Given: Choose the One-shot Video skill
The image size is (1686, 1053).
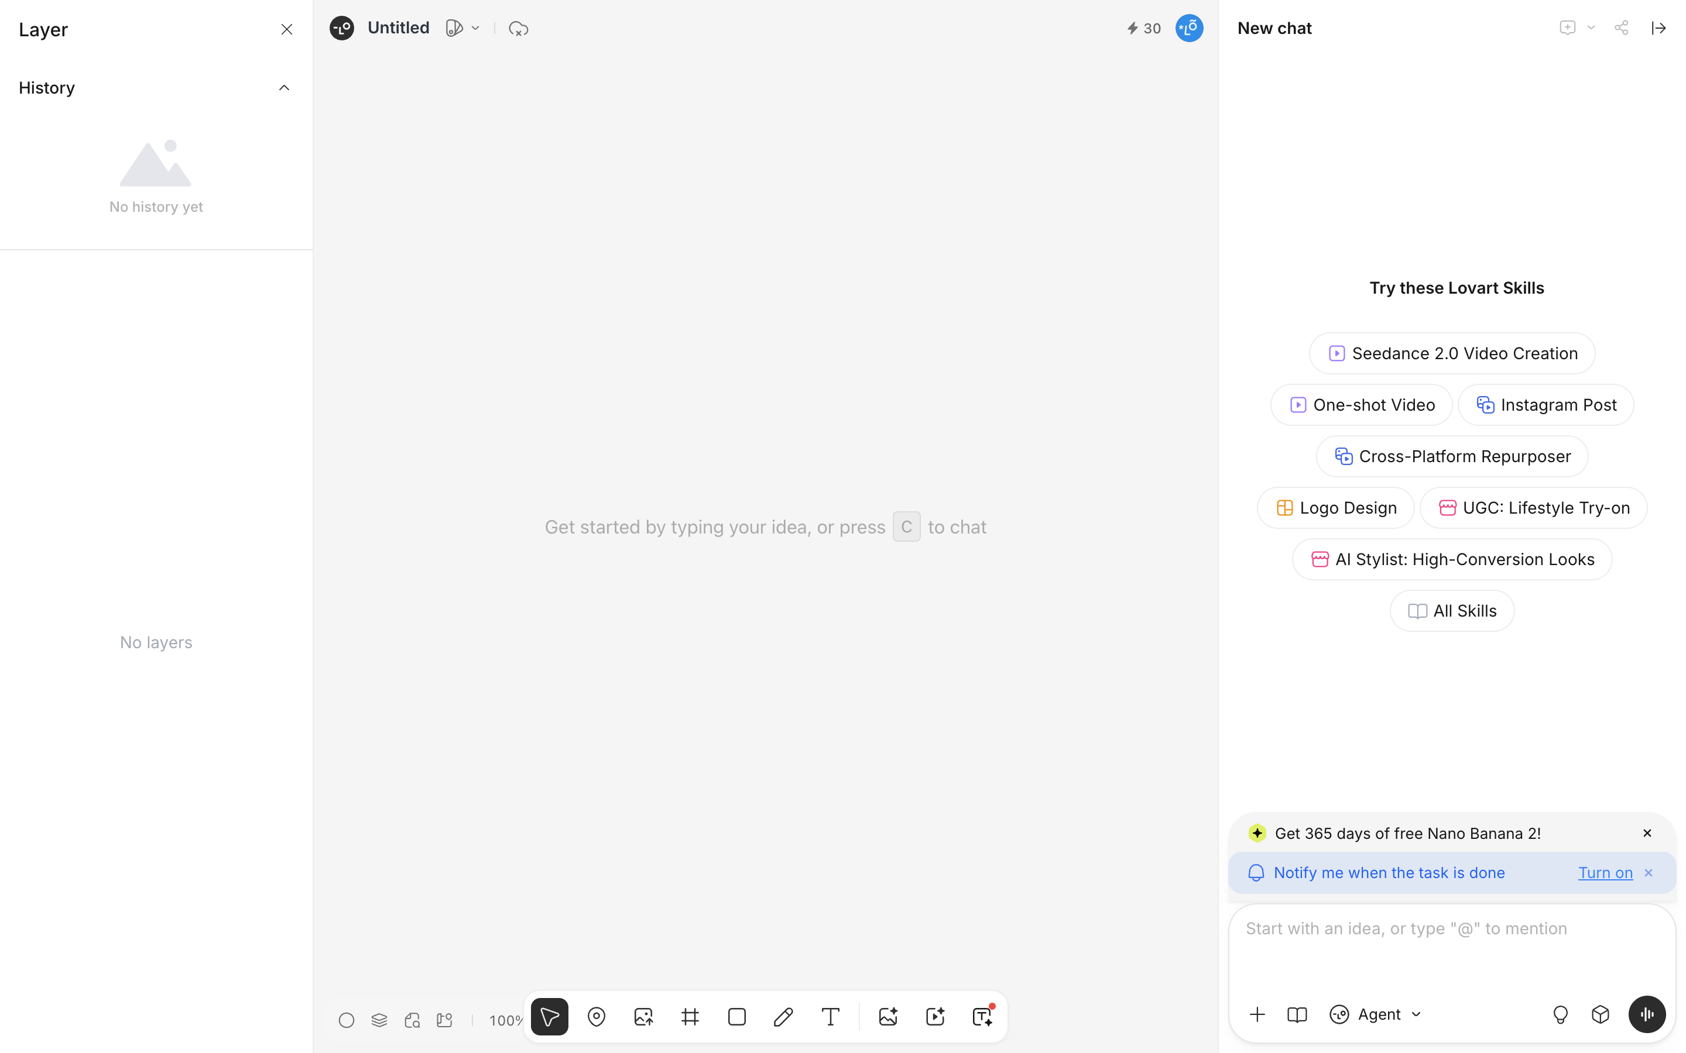Looking at the screenshot, I should click(x=1361, y=405).
